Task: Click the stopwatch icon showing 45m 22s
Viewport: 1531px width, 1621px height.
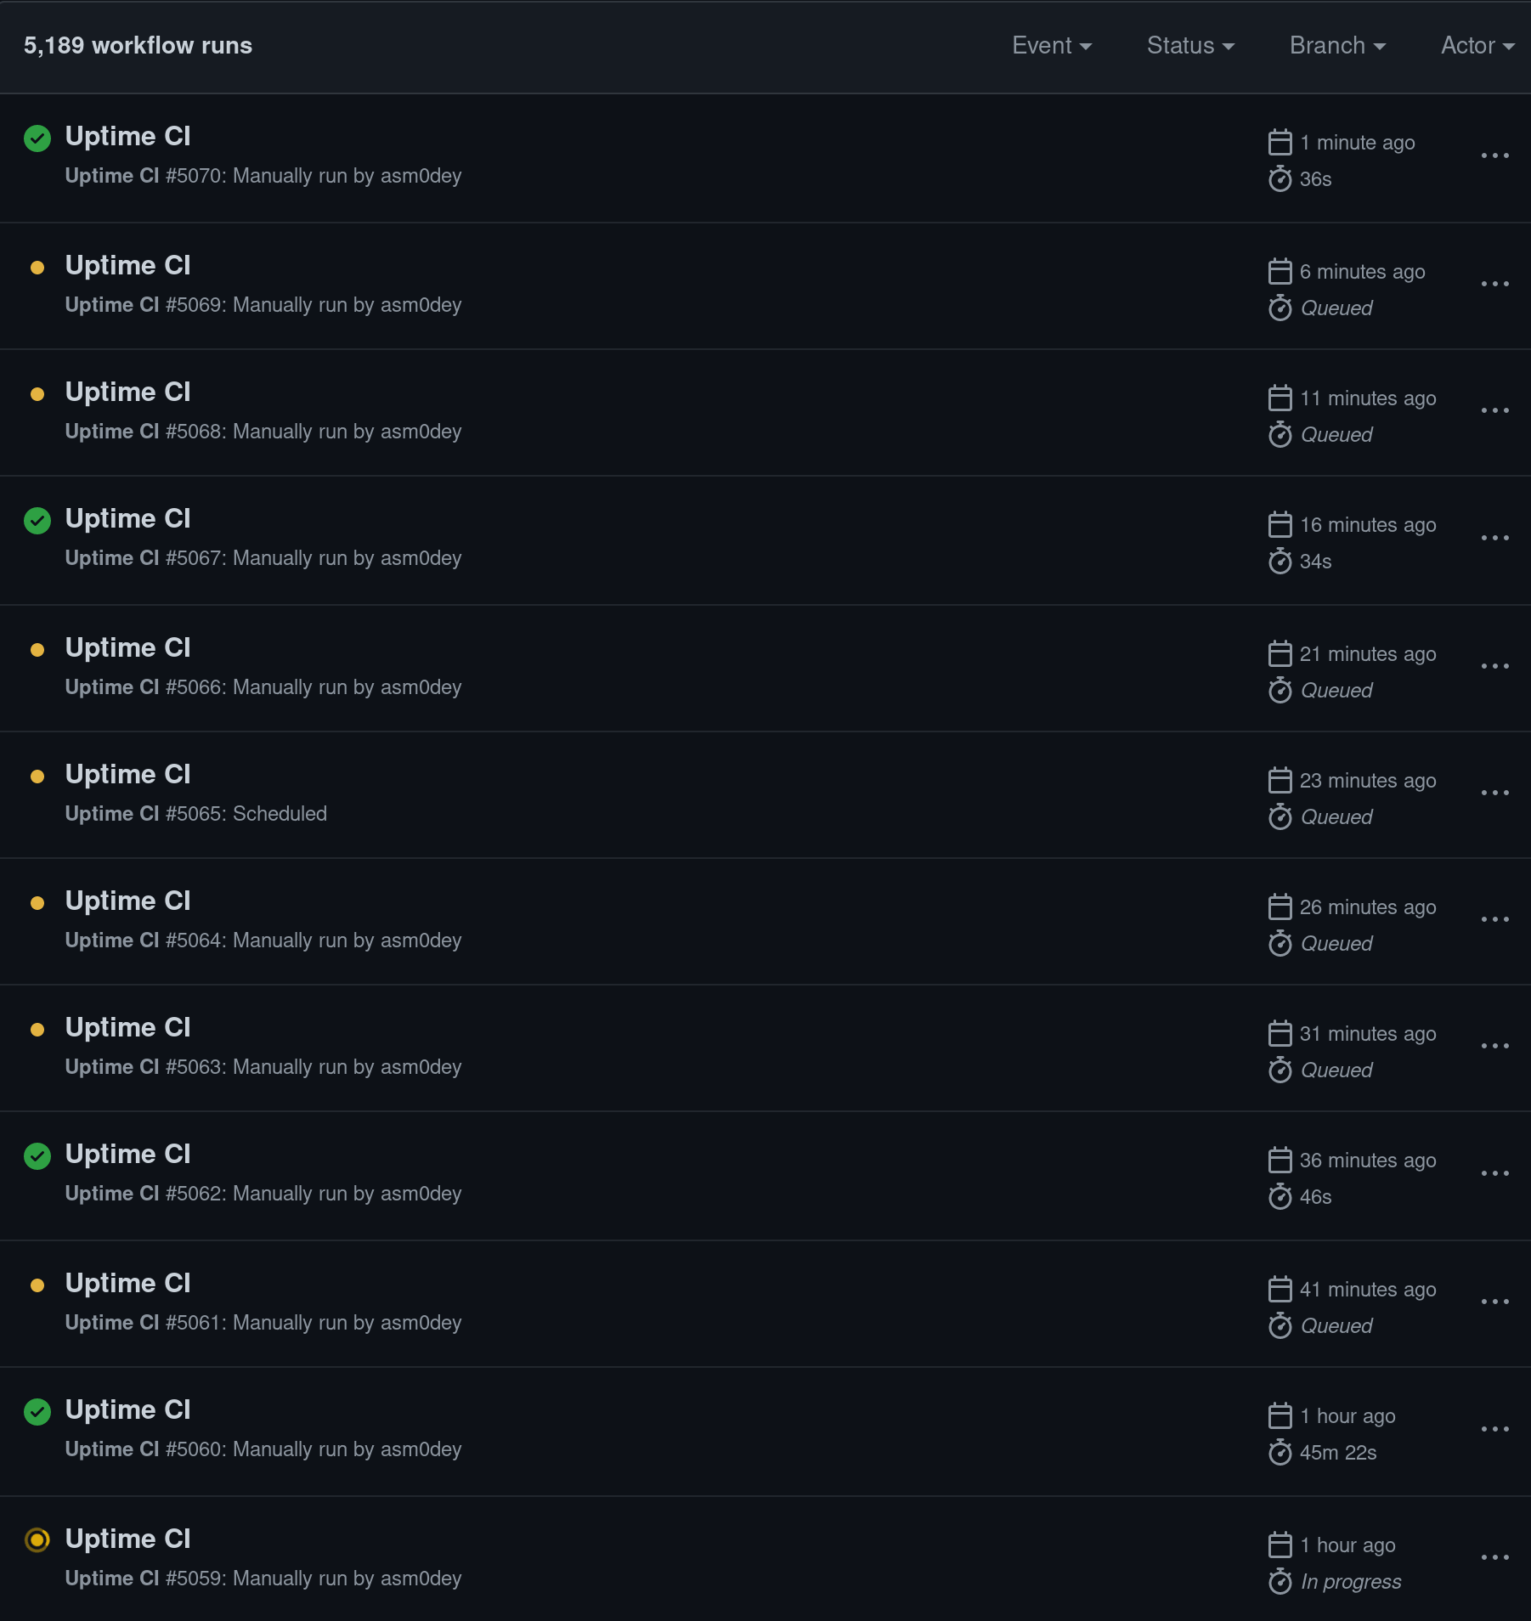Action: [1280, 1453]
